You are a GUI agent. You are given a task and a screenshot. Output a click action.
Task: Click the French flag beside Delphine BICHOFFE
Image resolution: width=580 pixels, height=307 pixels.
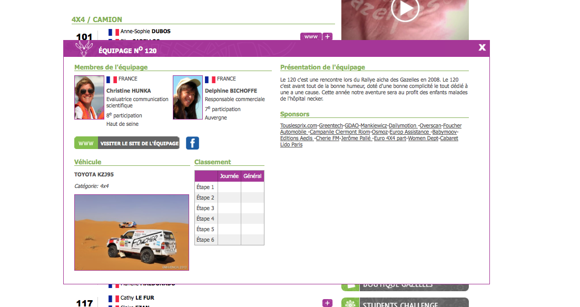210,80
